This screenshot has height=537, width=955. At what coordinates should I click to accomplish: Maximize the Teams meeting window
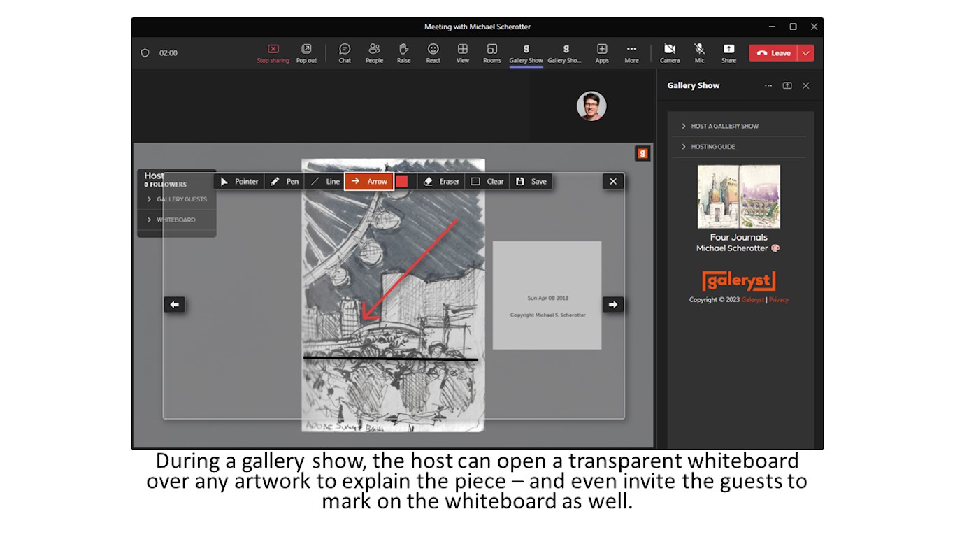(793, 27)
